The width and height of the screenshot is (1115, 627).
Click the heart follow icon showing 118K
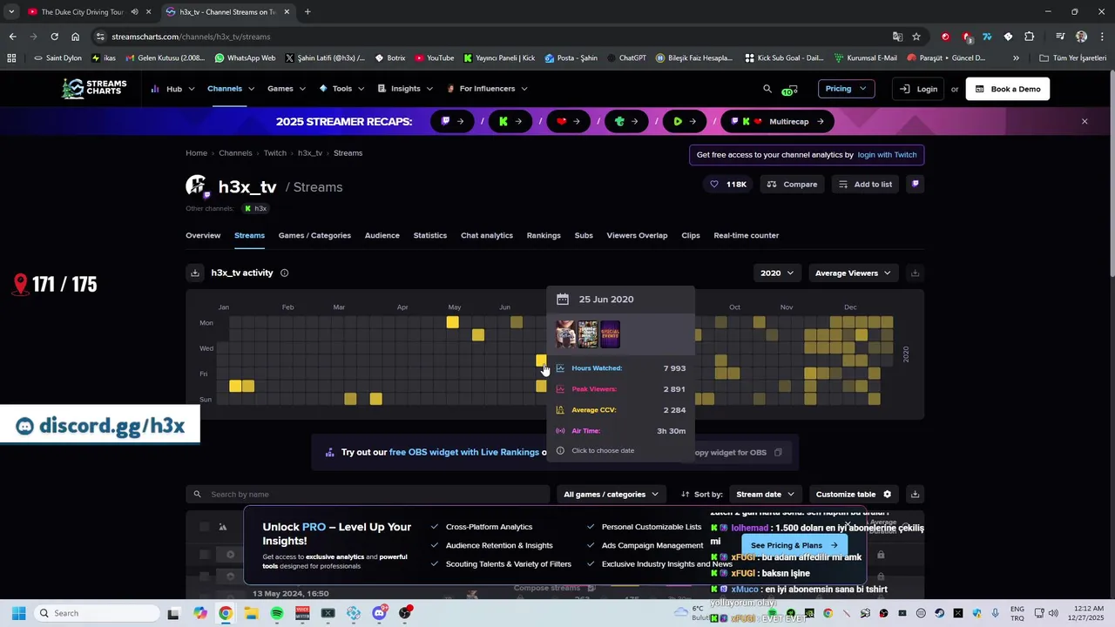[728, 185]
